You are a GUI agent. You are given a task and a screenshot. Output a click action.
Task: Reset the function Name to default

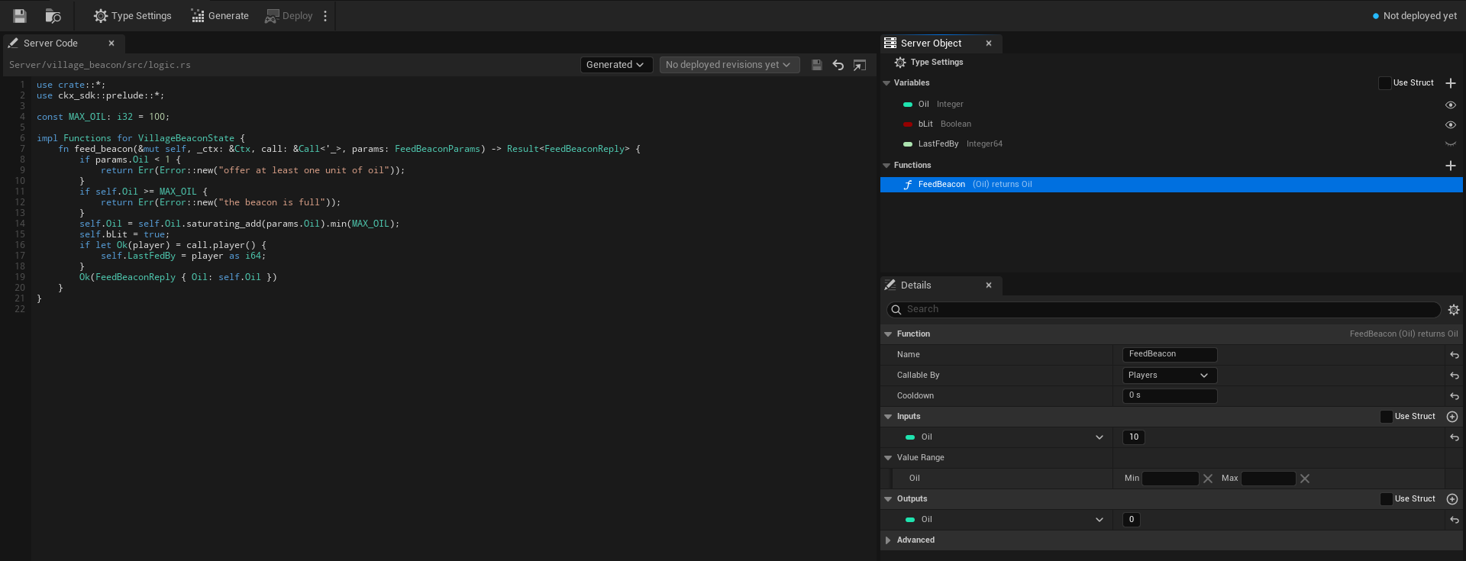pyautogui.click(x=1454, y=355)
